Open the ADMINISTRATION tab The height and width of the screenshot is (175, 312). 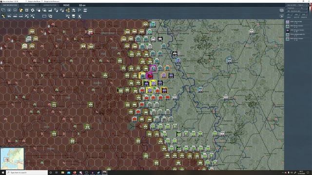(x=50, y=5)
